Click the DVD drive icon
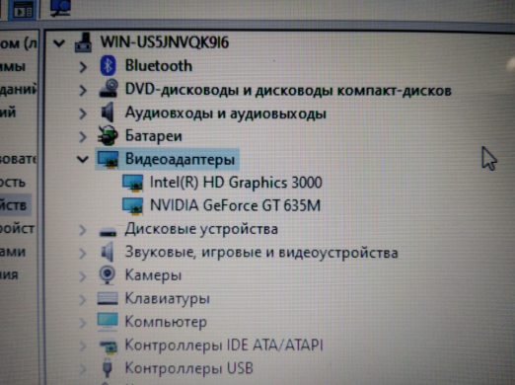 (109, 88)
